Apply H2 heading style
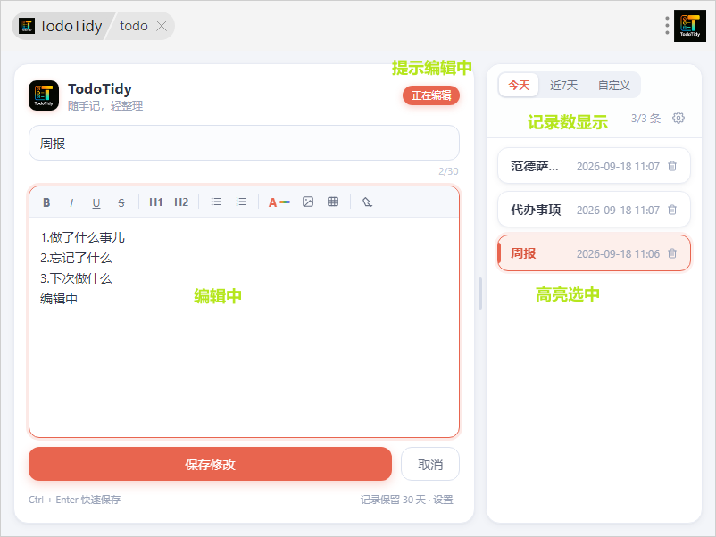 [x=181, y=202]
